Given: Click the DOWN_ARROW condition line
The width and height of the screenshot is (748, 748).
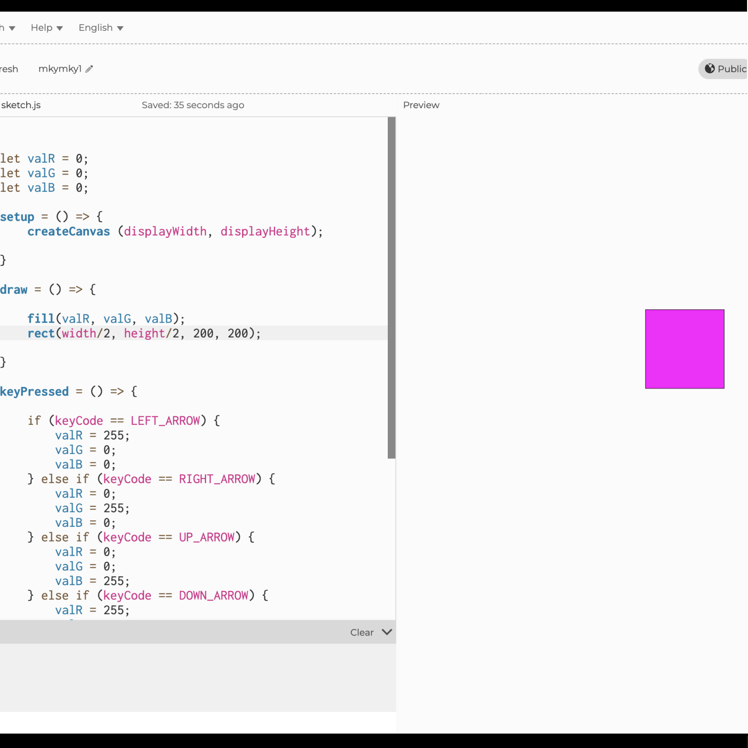Looking at the screenshot, I should (x=148, y=596).
